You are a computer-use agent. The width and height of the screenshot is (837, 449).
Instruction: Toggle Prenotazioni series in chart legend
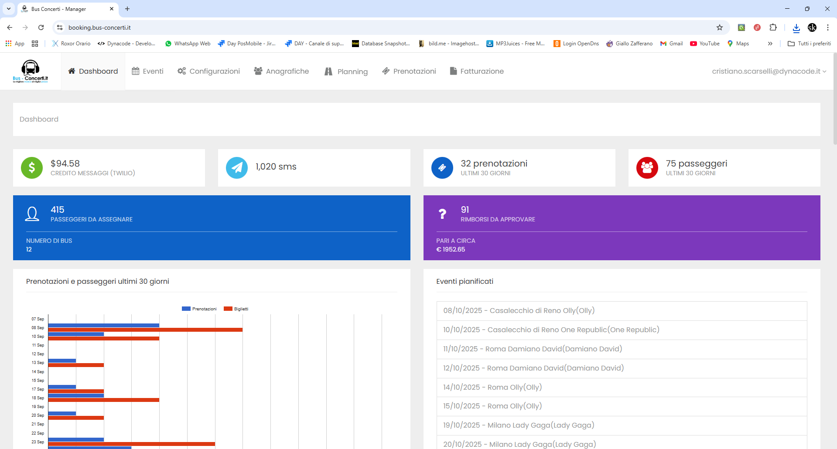pyautogui.click(x=199, y=309)
